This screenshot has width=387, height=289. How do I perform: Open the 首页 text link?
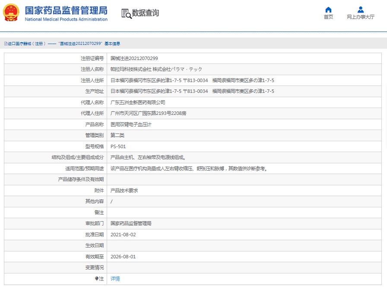[328, 17]
